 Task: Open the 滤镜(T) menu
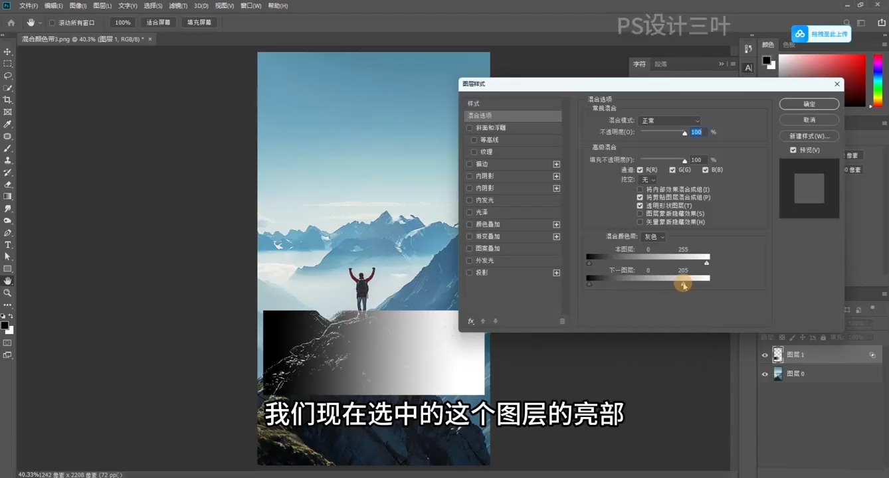pyautogui.click(x=177, y=6)
